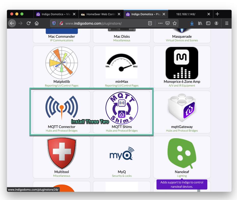The height and width of the screenshot is (200, 237).
Task: Click Lighting category under Nanoleaf
Action: [x=182, y=176]
